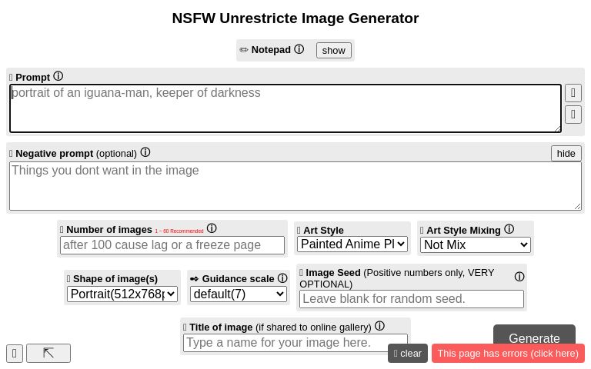Show the Notepad section

point(333,50)
